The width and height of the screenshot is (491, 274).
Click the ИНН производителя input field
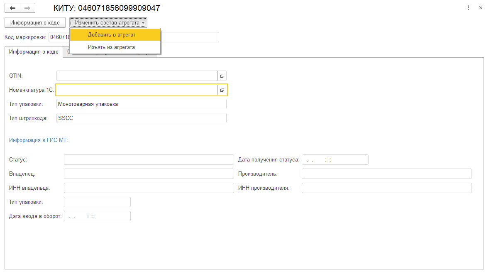tap(387, 188)
